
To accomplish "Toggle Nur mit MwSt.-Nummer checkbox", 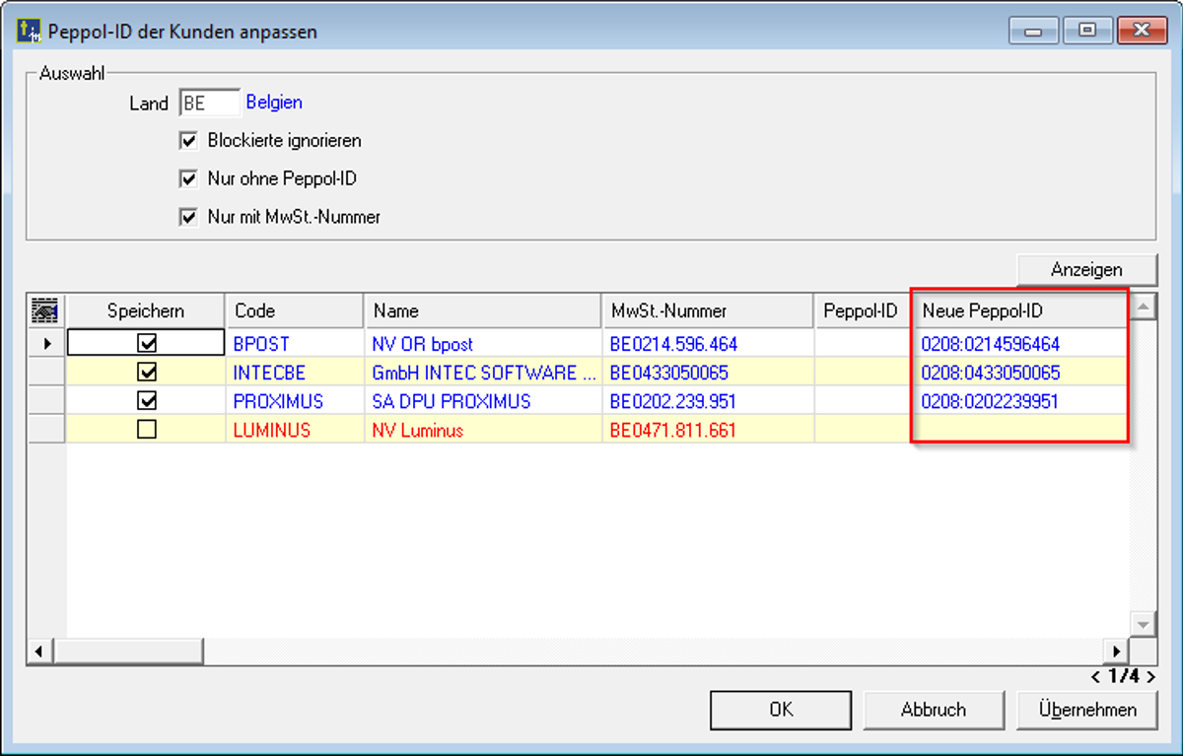I will click(x=189, y=217).
